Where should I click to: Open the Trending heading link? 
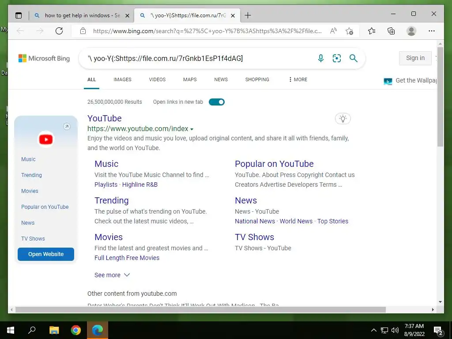112,200
